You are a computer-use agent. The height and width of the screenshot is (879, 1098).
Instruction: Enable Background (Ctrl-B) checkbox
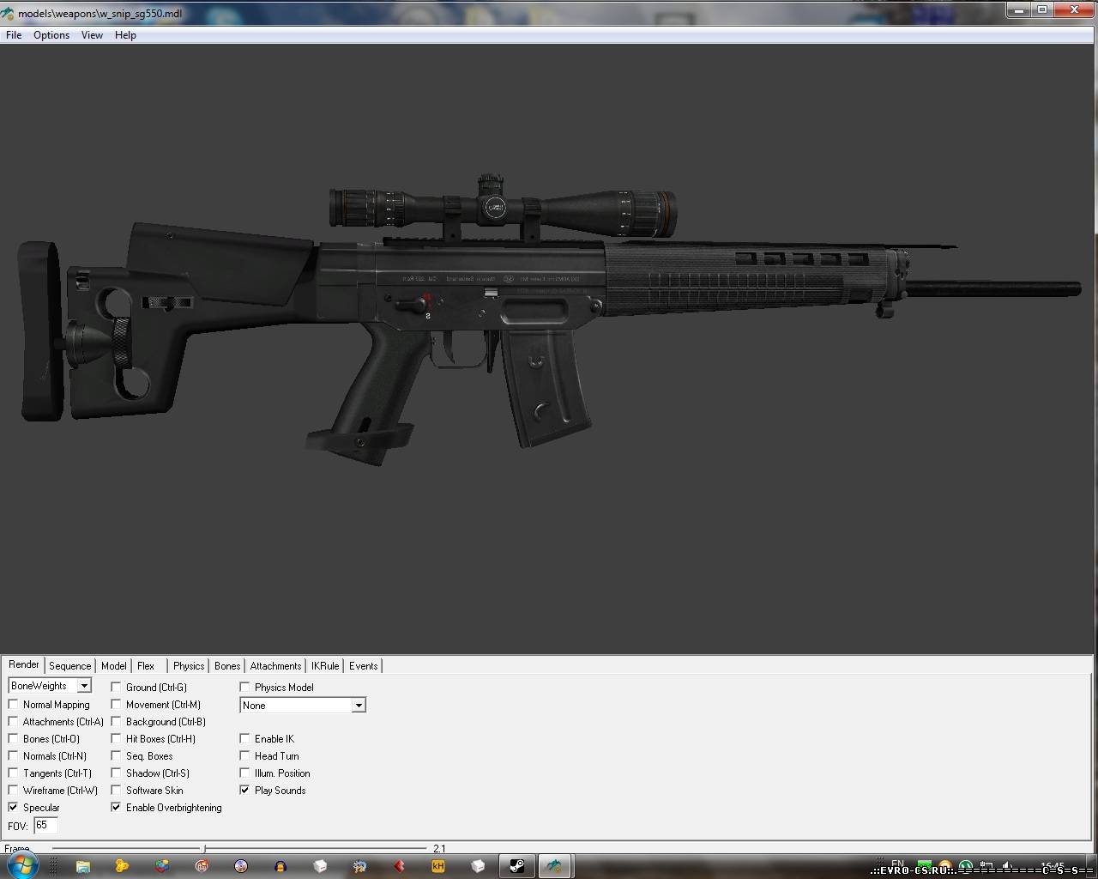tap(116, 722)
